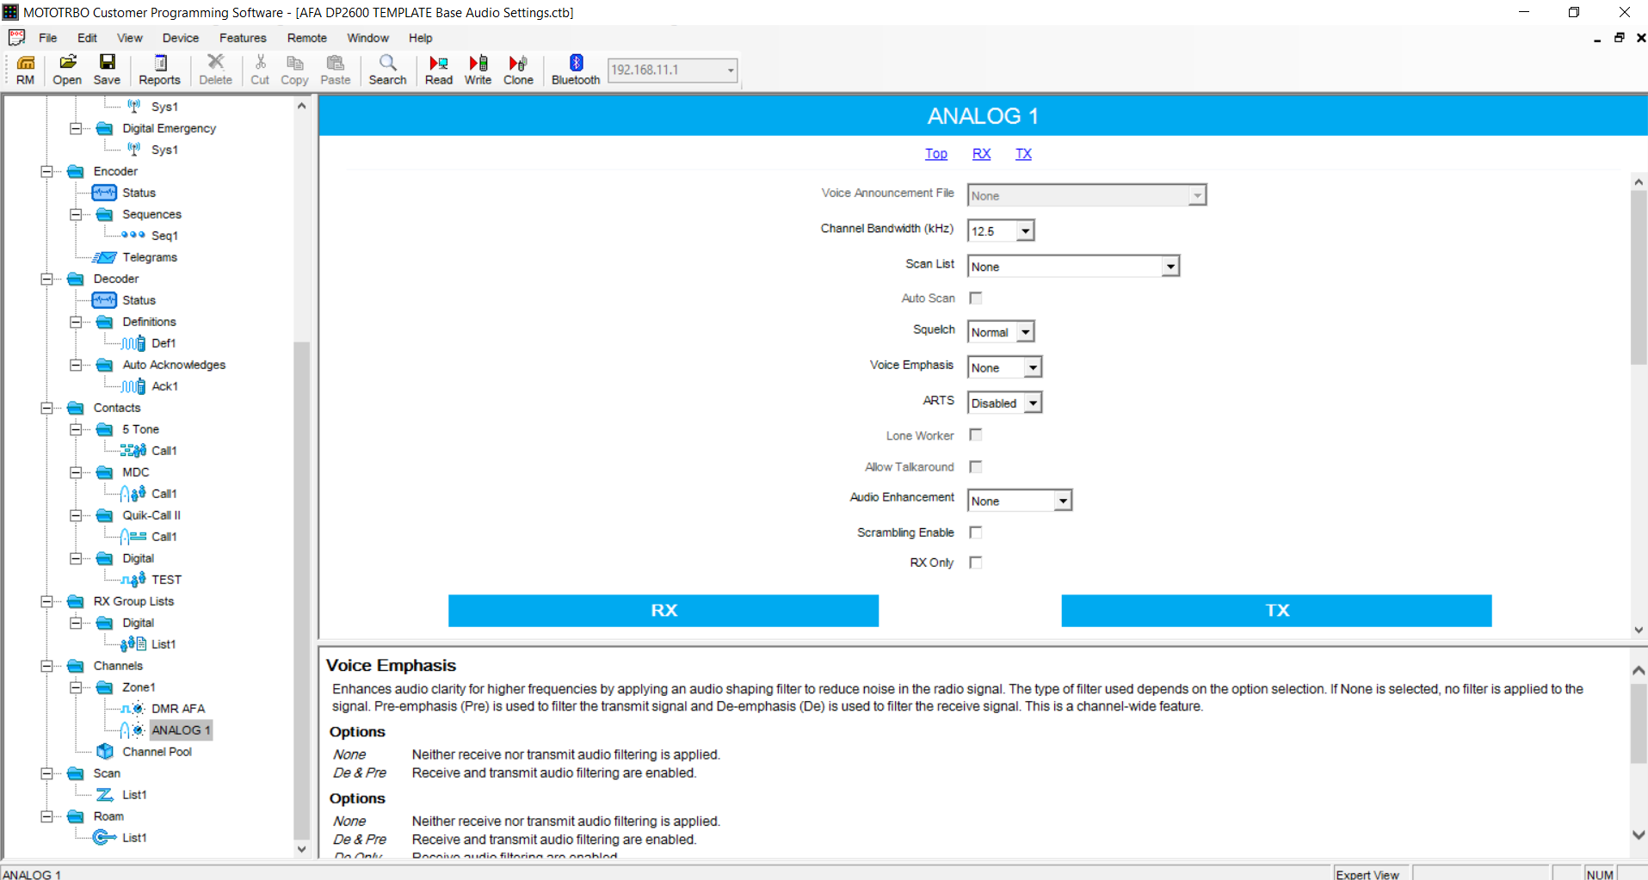
Task: Select the Encoder Status tree item
Action: (x=139, y=193)
